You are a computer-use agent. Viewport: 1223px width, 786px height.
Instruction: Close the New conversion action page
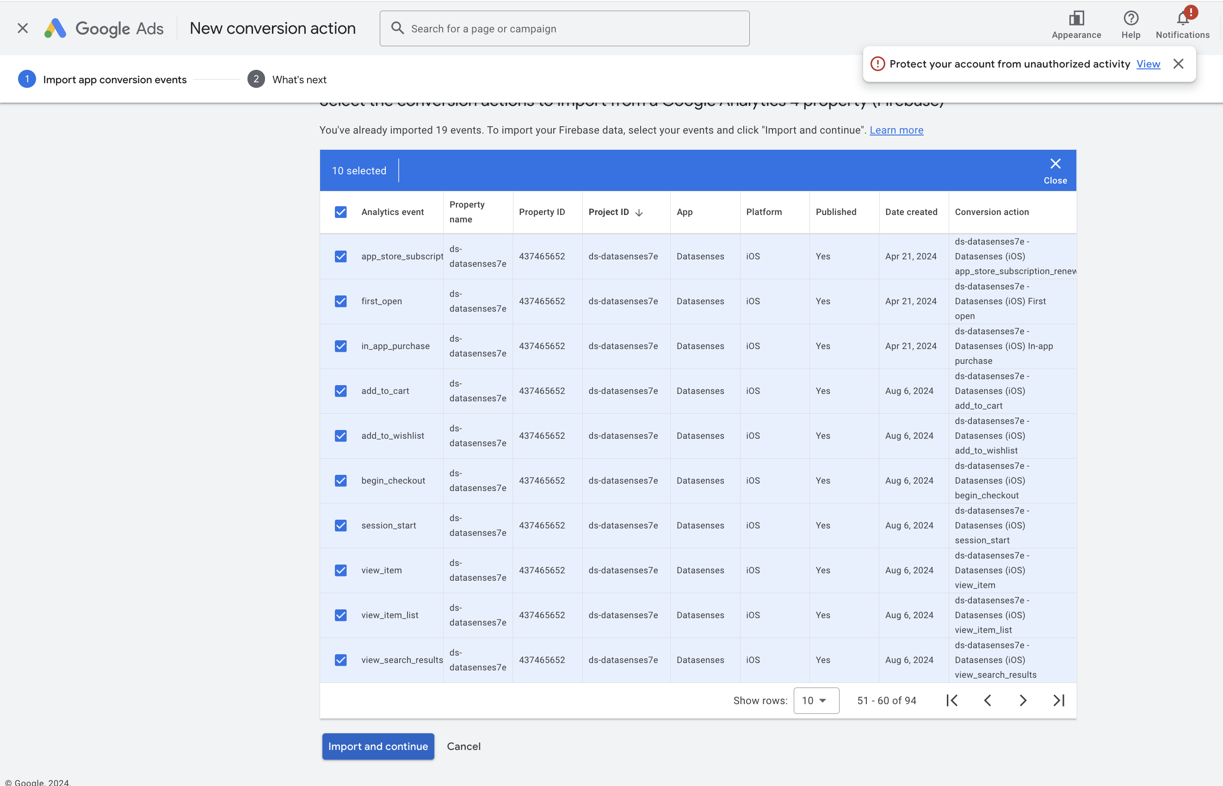pyautogui.click(x=23, y=28)
